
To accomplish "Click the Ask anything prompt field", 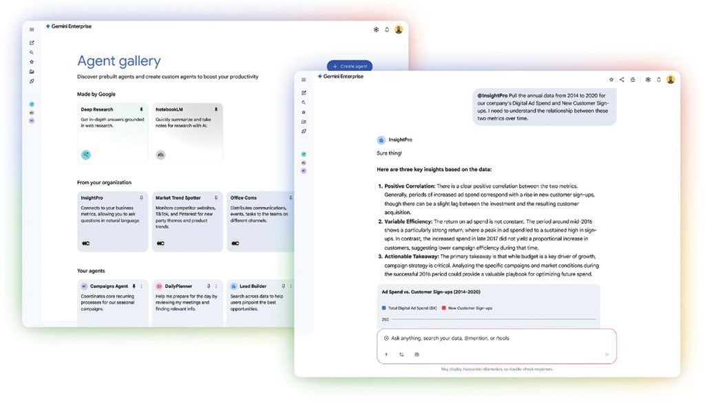I will 496,338.
